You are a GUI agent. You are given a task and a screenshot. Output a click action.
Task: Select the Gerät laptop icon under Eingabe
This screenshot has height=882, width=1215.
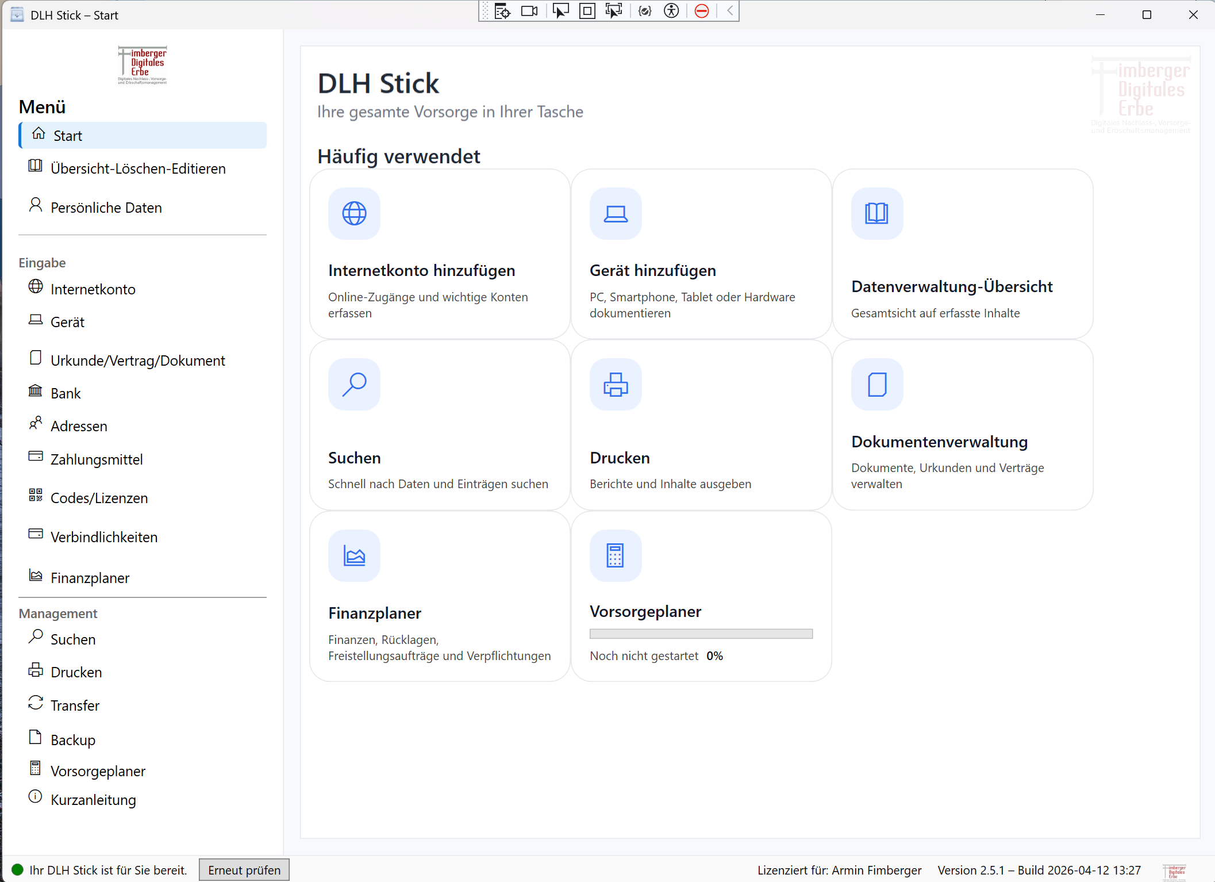click(36, 319)
